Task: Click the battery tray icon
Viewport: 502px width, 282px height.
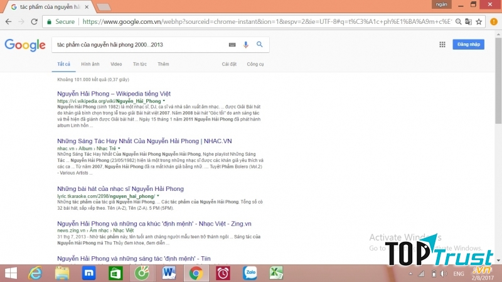Action: click(434, 274)
